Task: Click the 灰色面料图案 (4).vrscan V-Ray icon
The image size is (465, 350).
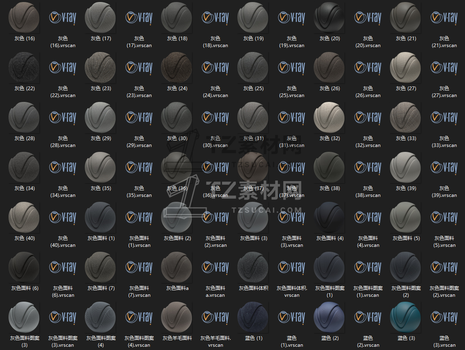Action: pos(139,317)
